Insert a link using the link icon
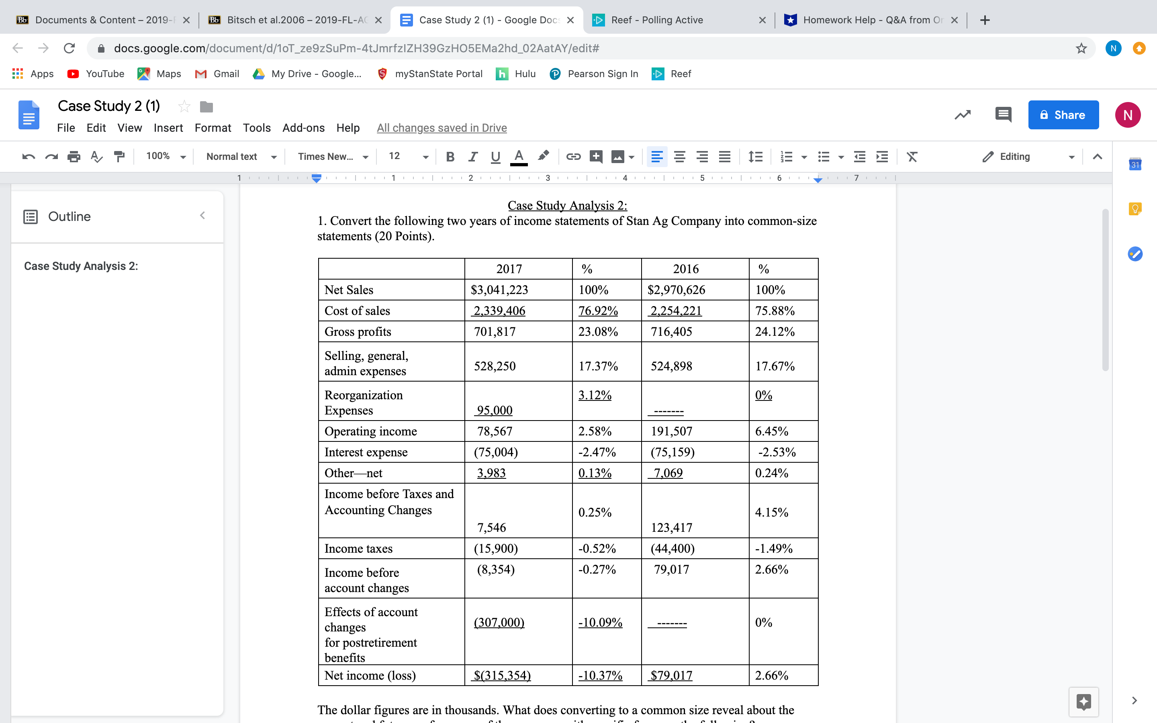Screen dimensions: 1157x723 (x=573, y=156)
